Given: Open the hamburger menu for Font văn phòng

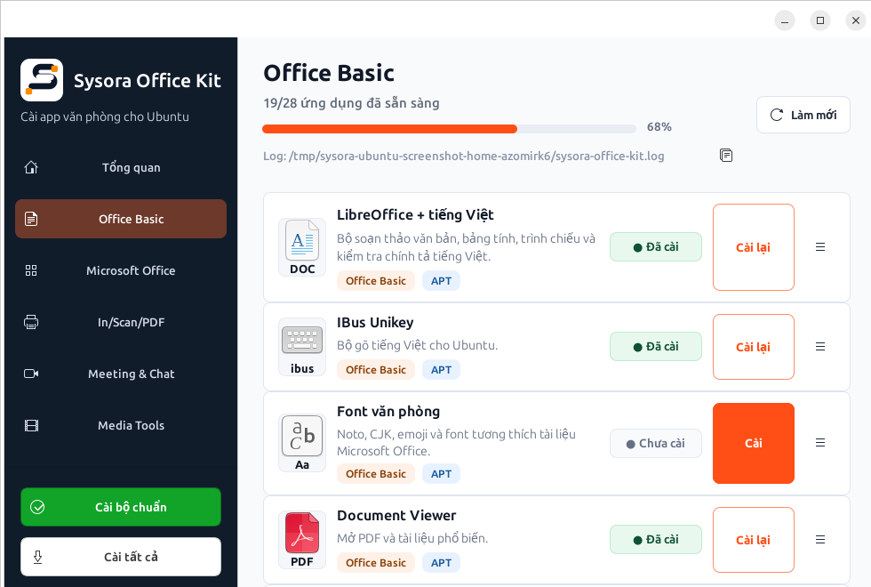Looking at the screenshot, I should [820, 443].
